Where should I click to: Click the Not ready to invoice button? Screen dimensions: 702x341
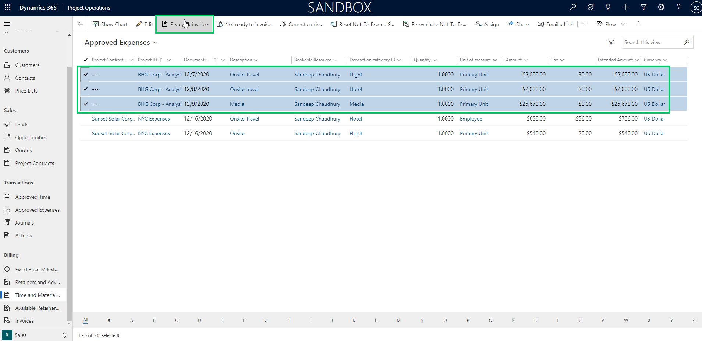244,24
